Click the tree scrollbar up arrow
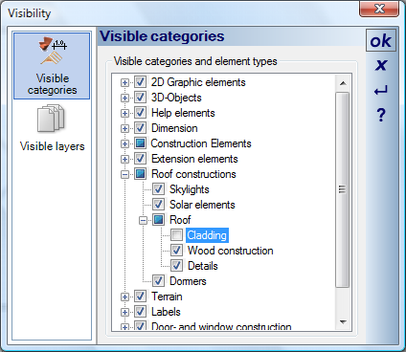The height and width of the screenshot is (352, 406). point(343,83)
